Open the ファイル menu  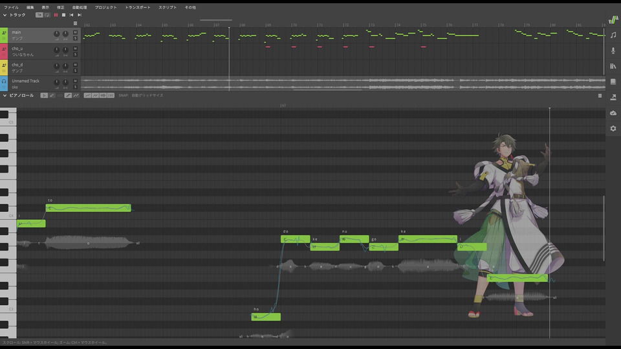(11, 8)
